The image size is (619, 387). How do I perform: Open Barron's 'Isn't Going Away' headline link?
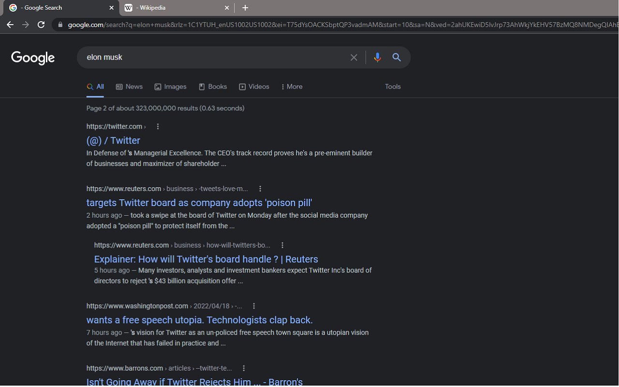coord(194,382)
